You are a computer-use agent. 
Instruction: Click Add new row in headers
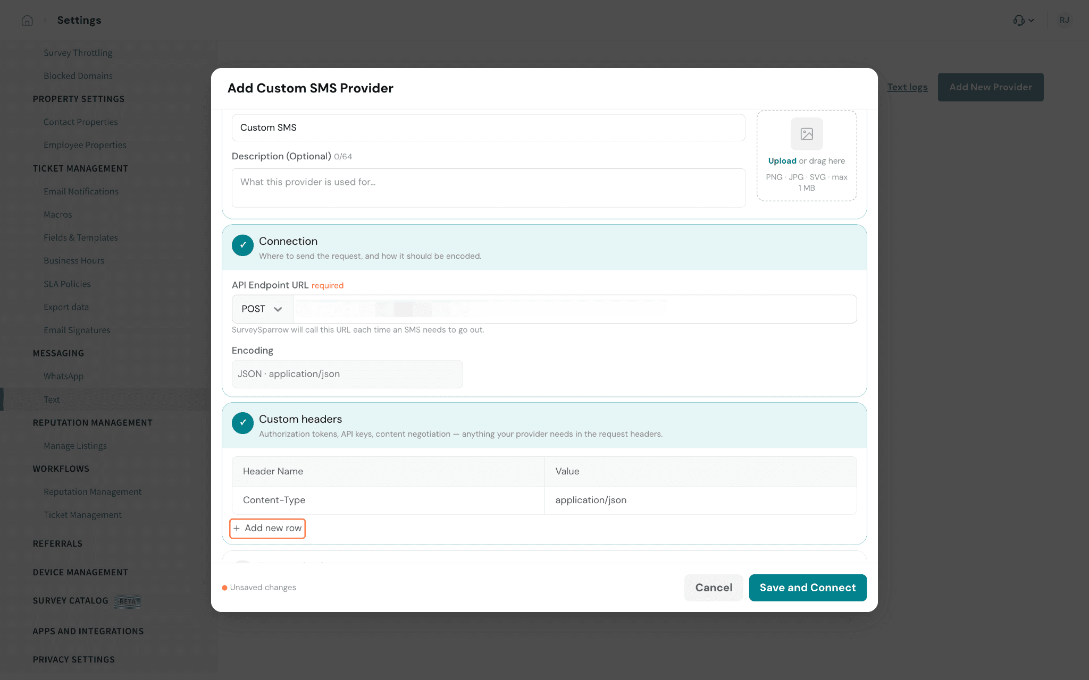[267, 528]
